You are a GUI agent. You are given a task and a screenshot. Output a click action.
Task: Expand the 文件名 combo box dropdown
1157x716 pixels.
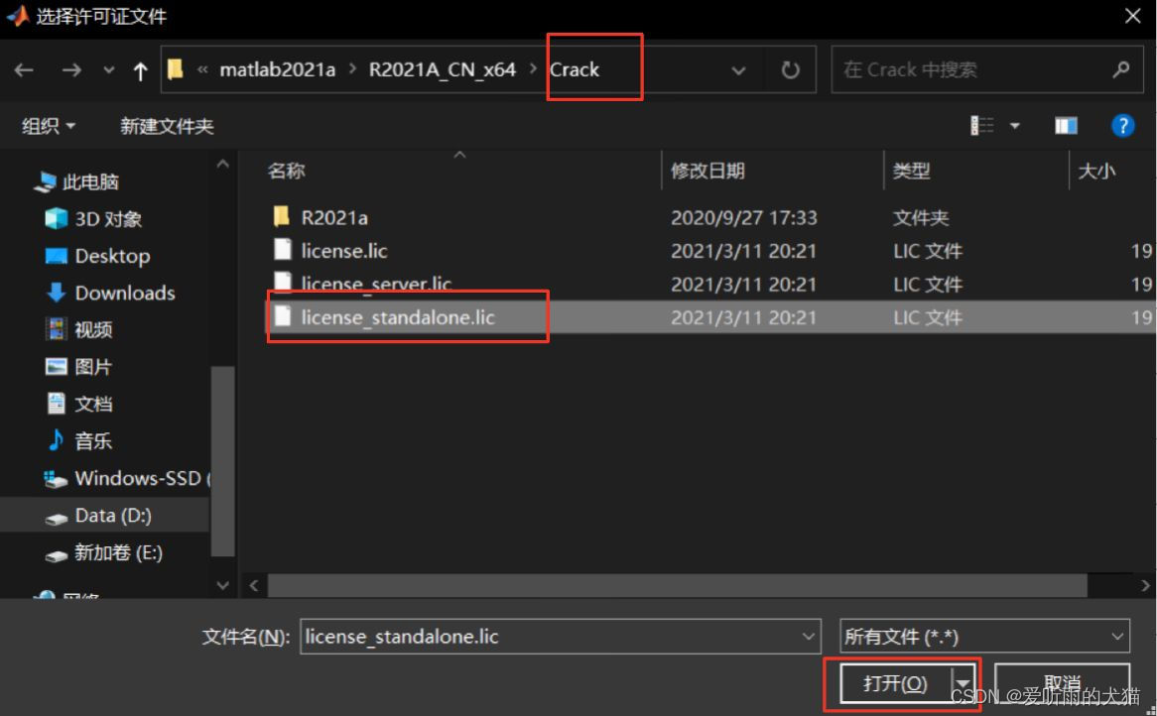click(x=809, y=637)
